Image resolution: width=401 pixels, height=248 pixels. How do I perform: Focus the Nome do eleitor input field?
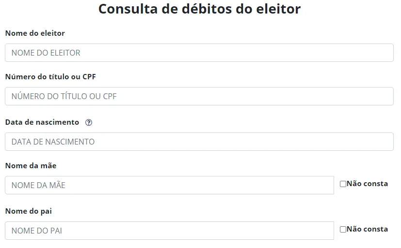click(x=199, y=53)
